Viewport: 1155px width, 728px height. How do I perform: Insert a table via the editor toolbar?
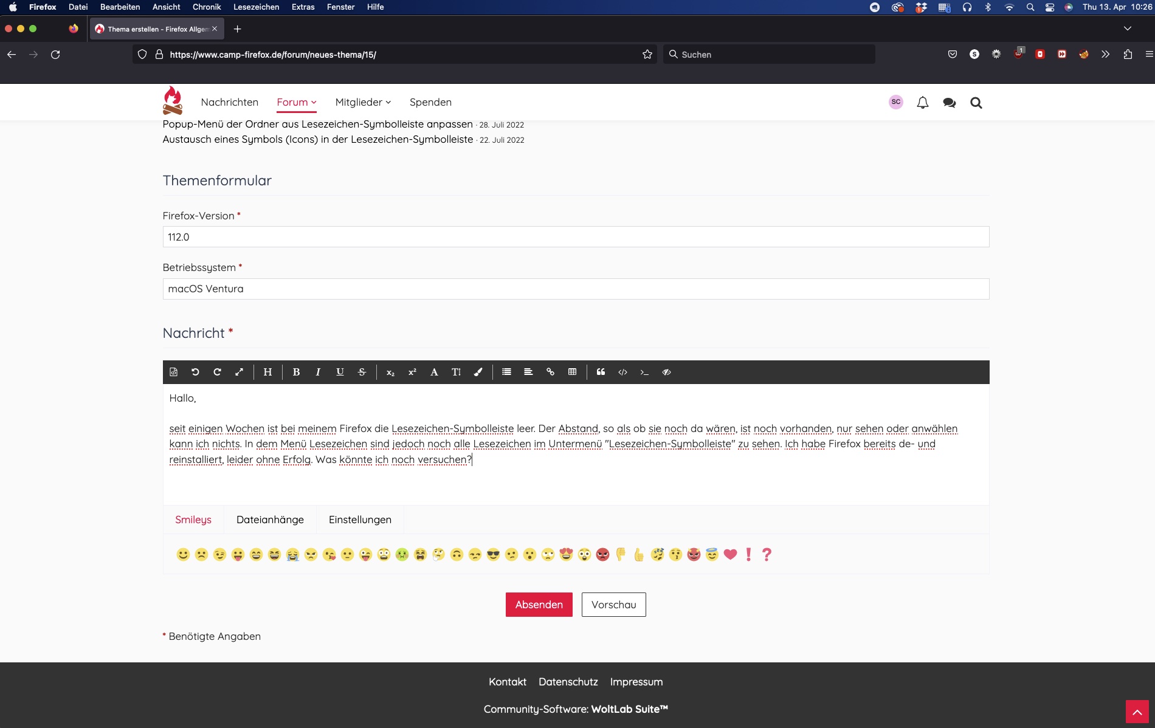[x=572, y=372]
